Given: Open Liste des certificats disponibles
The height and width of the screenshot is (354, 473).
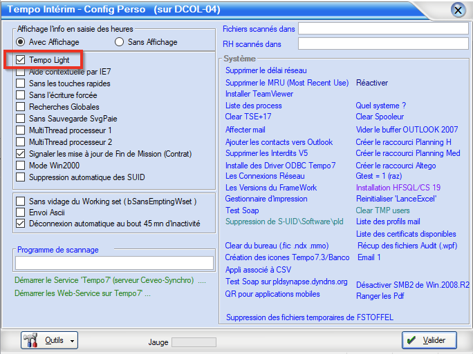Looking at the screenshot, I should tap(406, 234).
